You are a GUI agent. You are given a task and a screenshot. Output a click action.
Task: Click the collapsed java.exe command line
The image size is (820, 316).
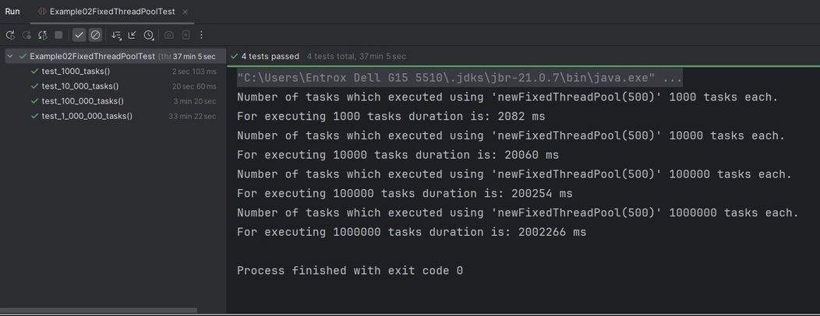460,78
